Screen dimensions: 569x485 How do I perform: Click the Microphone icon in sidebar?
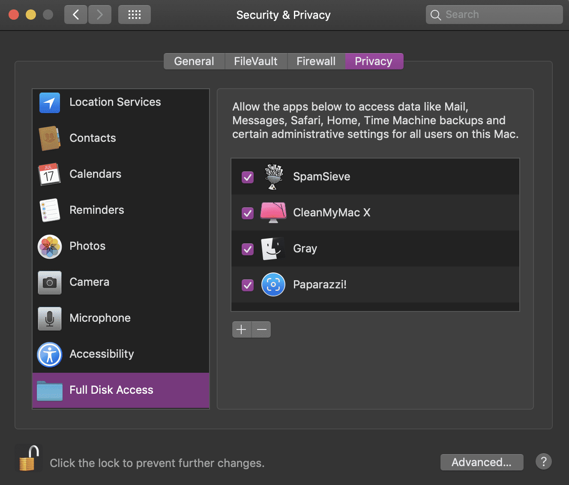point(50,318)
